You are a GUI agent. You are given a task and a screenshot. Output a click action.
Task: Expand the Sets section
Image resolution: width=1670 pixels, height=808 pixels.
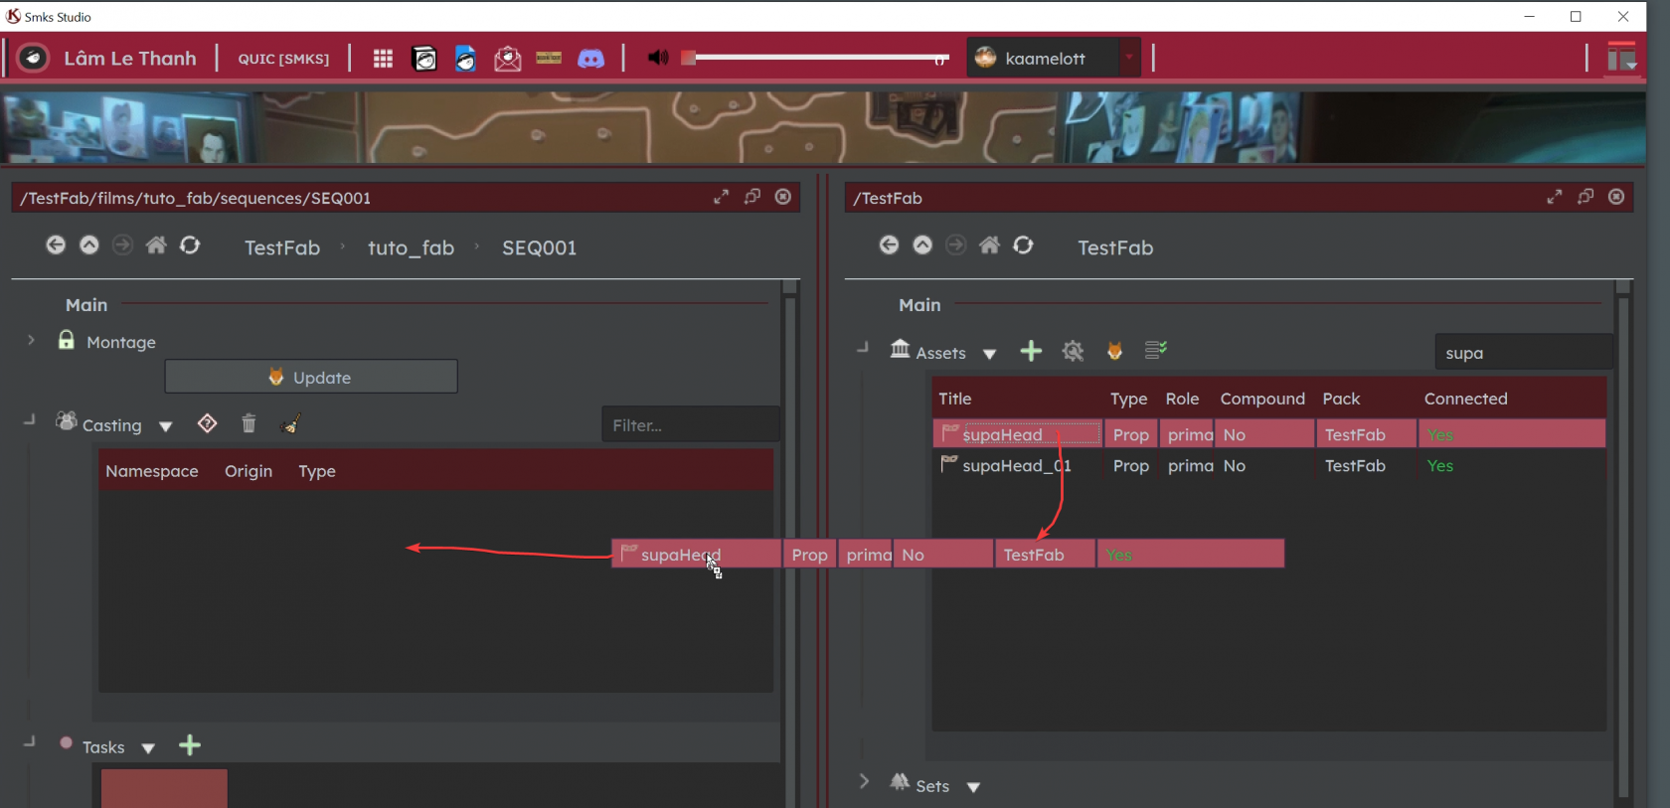[x=864, y=782]
